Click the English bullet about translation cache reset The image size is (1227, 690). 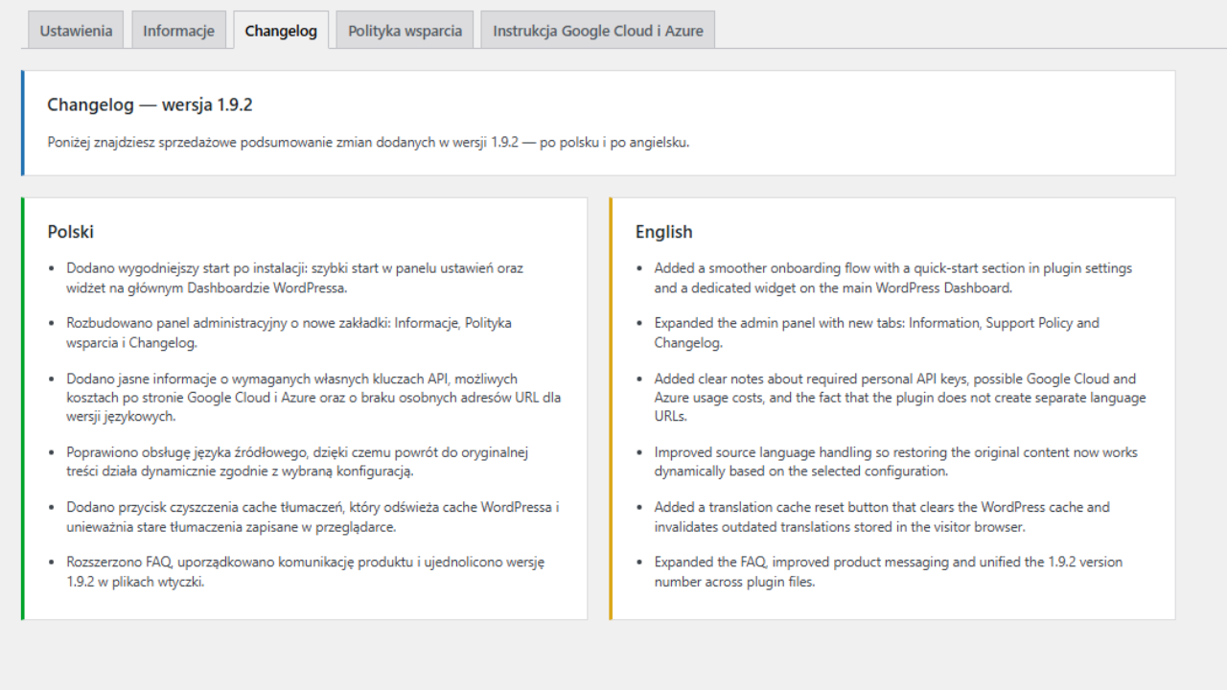tap(882, 517)
